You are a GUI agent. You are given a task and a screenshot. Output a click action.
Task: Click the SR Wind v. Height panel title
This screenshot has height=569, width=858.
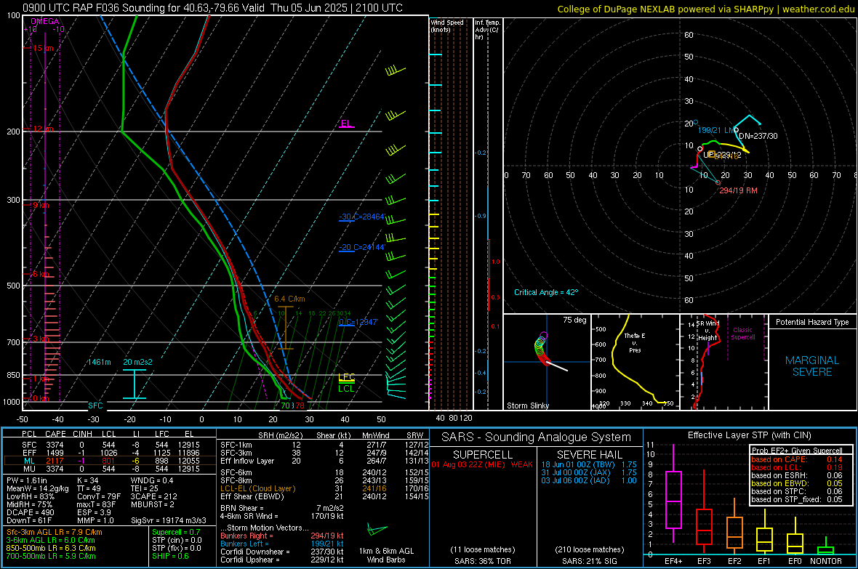tap(707, 331)
